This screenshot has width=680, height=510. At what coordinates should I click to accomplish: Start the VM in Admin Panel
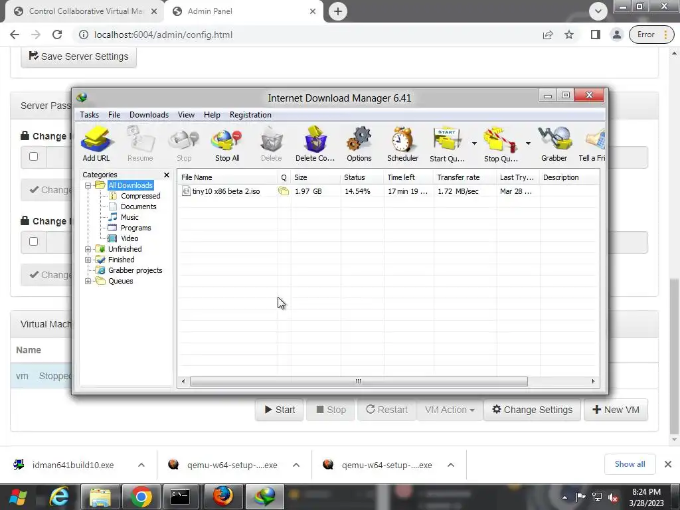coord(280,410)
